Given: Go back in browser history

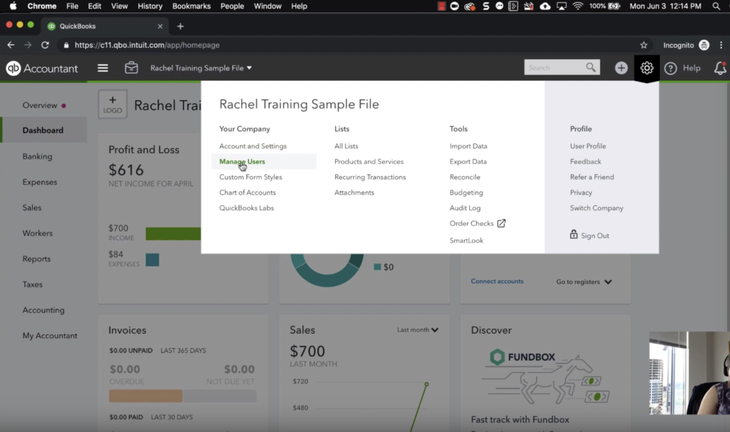Looking at the screenshot, I should (11, 45).
